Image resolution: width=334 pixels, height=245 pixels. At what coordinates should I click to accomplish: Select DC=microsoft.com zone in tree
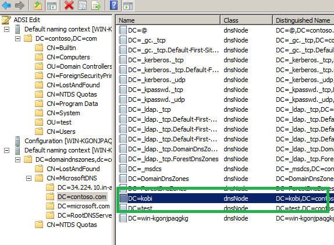(84, 206)
